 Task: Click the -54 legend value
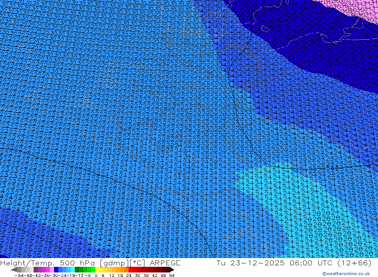coord(19,275)
